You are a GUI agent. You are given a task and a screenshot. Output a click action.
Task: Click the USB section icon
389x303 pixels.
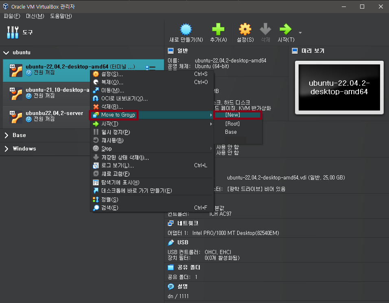[x=170, y=243]
